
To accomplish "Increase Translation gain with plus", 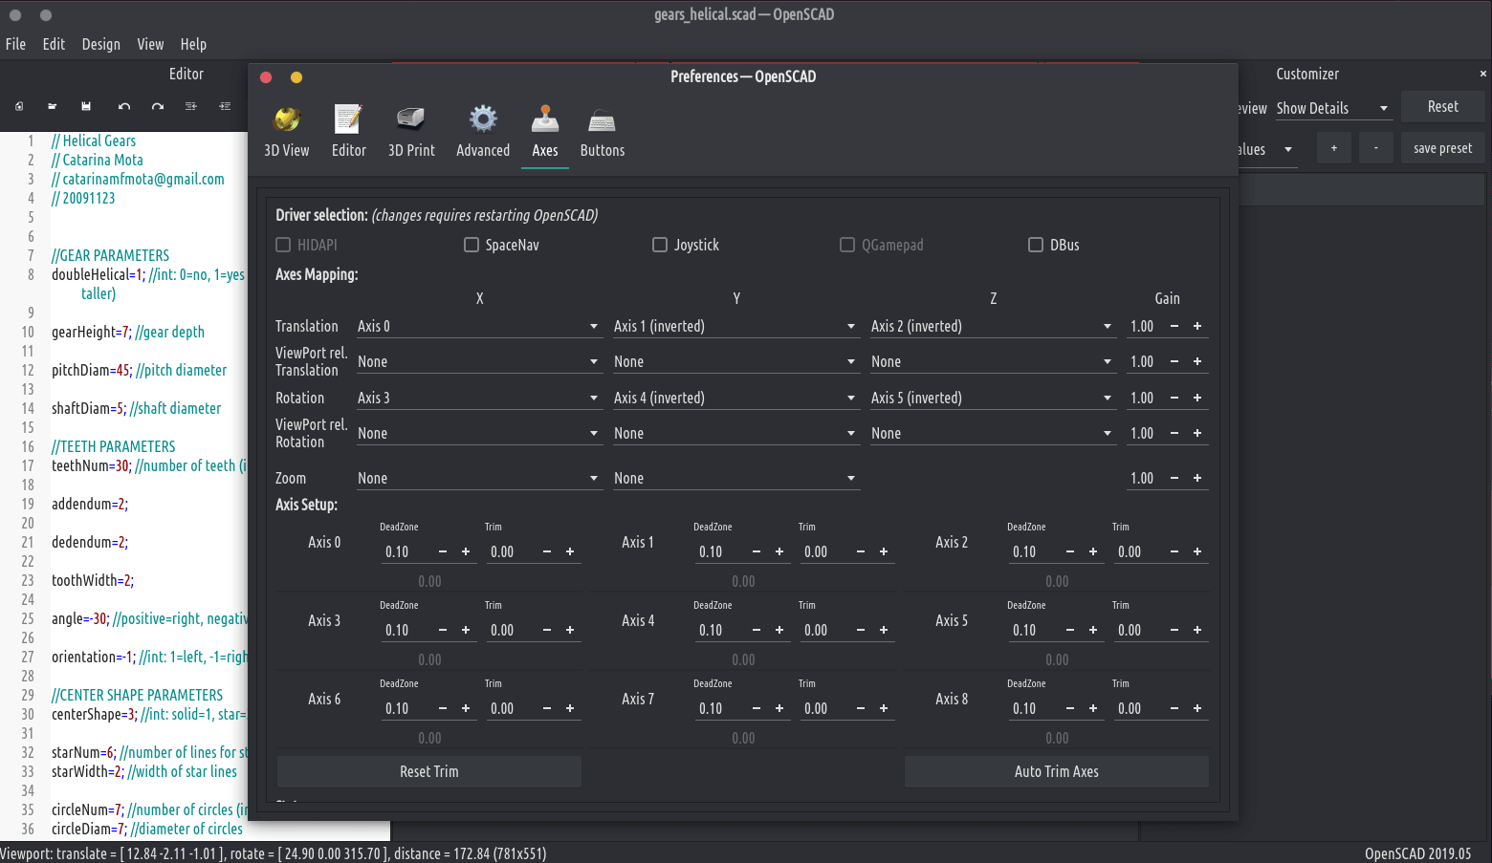I will [x=1197, y=327].
